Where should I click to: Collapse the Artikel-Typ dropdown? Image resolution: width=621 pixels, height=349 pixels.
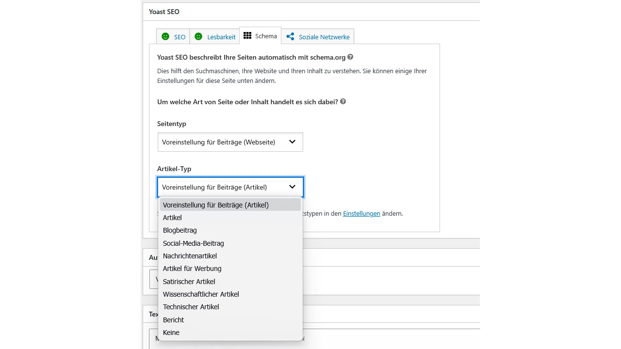(x=230, y=187)
